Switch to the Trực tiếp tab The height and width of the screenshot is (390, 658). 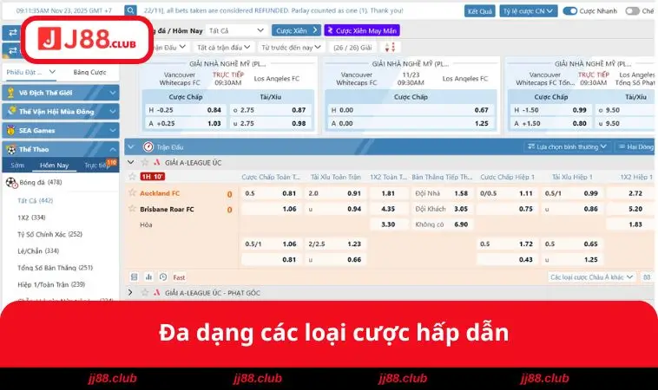point(97,165)
